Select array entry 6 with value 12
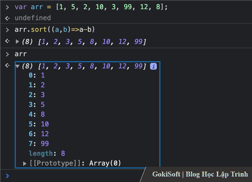 click(39, 134)
